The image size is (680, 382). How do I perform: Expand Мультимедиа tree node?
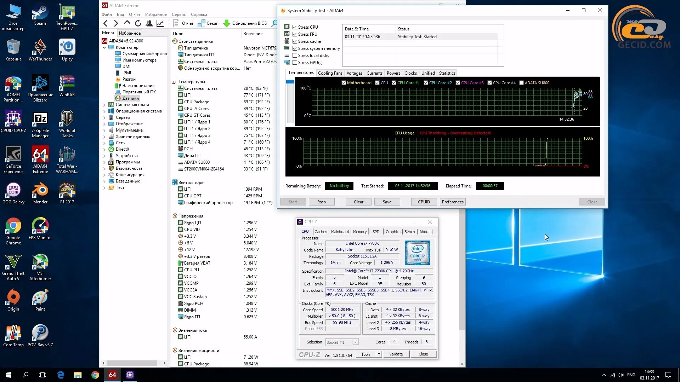click(x=104, y=130)
